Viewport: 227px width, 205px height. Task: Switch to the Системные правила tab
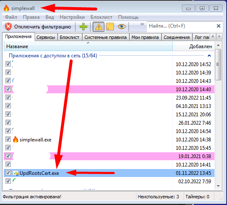106,38
